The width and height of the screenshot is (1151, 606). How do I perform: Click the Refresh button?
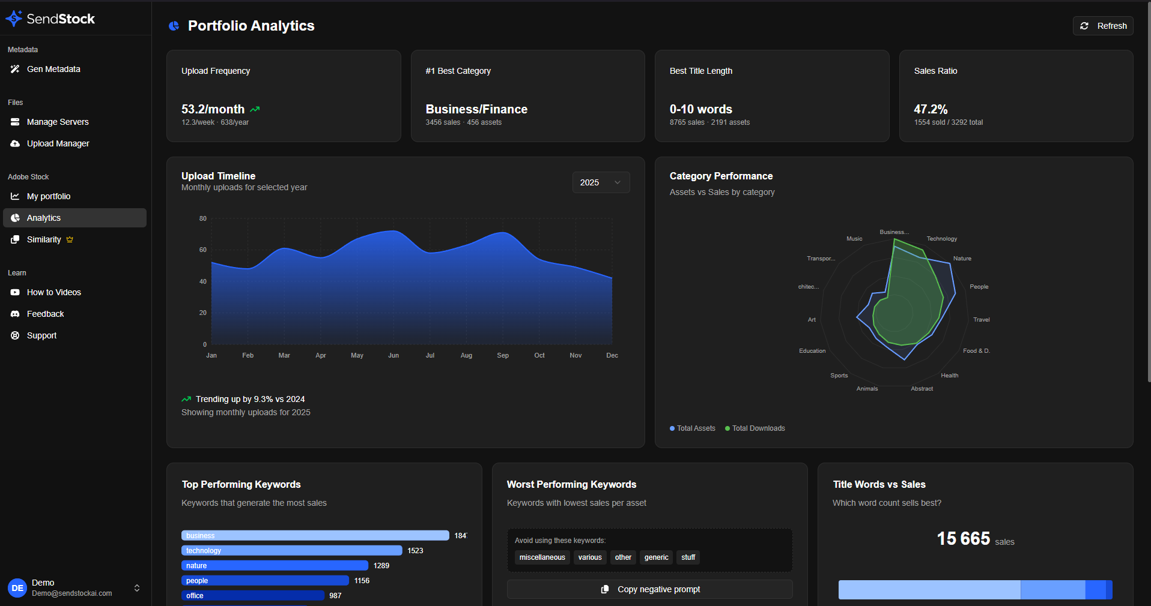click(1102, 26)
